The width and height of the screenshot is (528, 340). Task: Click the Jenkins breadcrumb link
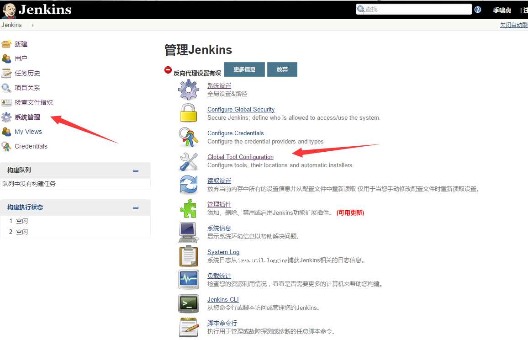pos(11,25)
